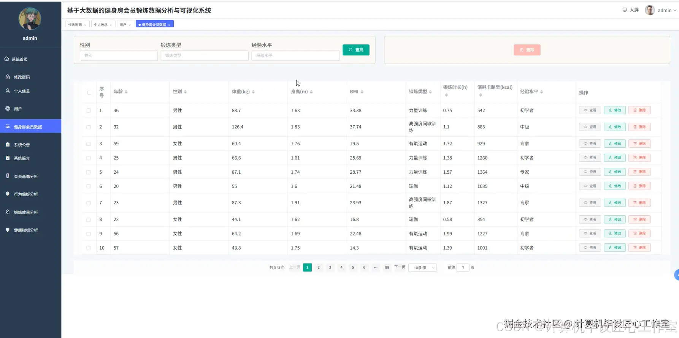This screenshot has height=338, width=679.
Task: Close the 健身房会员数据 tab
Action: [169, 25]
